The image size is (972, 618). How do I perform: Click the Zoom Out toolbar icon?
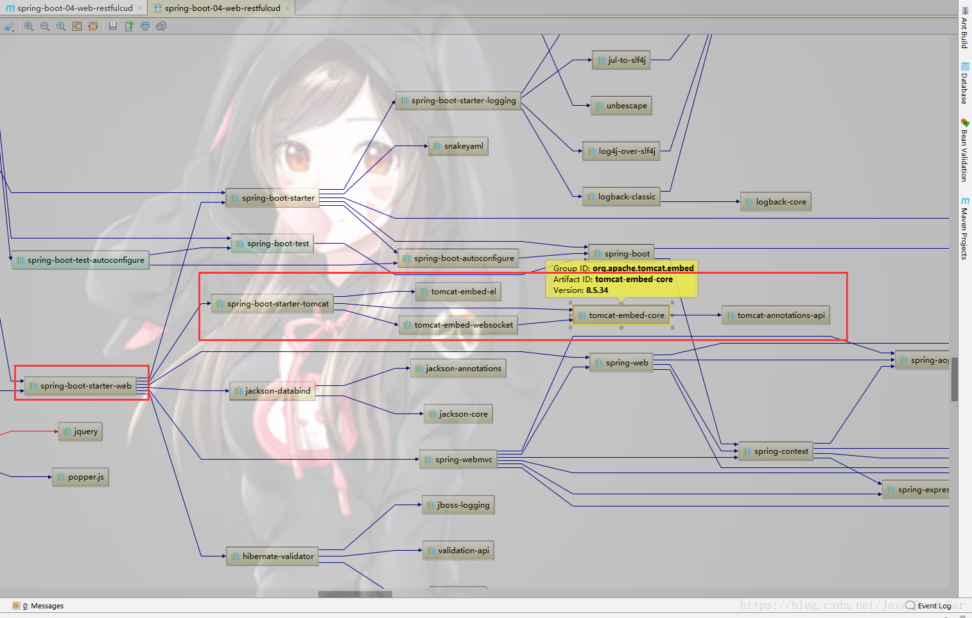click(x=45, y=26)
